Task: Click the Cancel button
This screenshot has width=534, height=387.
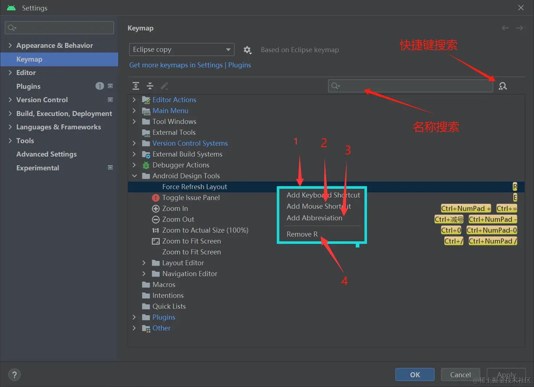Action: tap(460, 375)
